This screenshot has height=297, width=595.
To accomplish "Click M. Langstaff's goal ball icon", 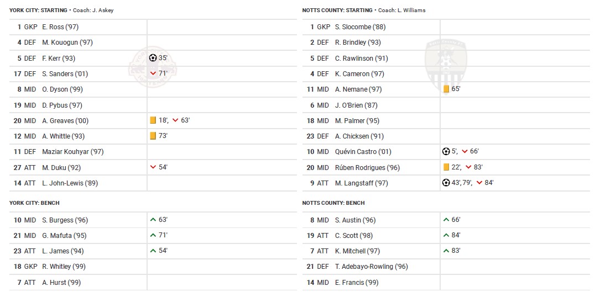I will tap(446, 183).
